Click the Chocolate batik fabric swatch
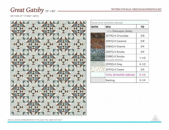Image resolution: width=169 pixels, height=130 pixels. coord(97,36)
